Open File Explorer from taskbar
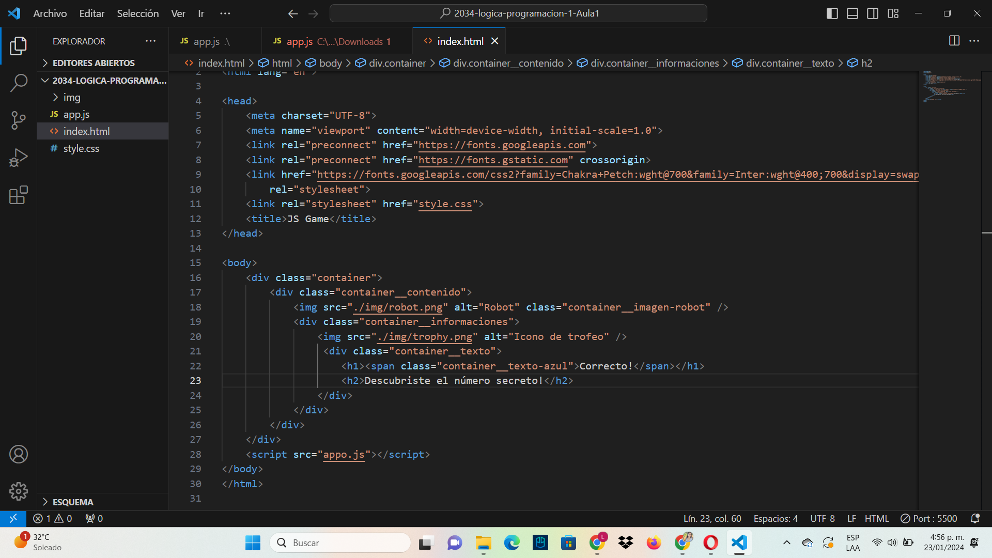The image size is (992, 558). point(484,542)
